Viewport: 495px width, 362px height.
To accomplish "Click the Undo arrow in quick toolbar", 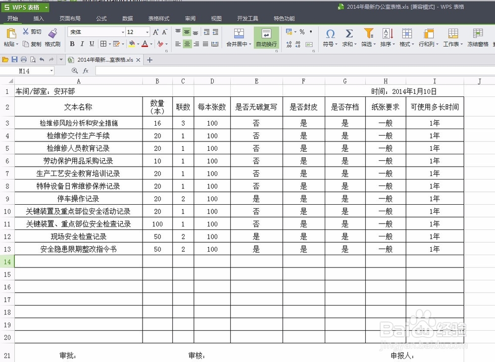I will pos(42,59).
